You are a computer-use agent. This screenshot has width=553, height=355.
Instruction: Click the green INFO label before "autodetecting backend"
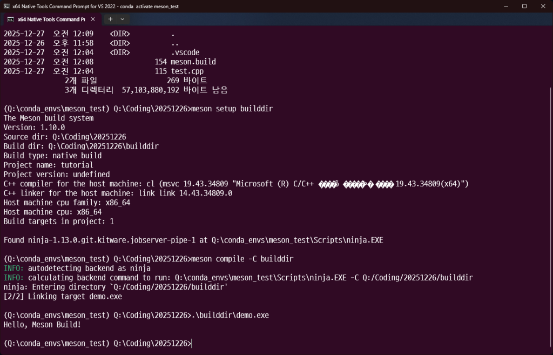point(14,268)
